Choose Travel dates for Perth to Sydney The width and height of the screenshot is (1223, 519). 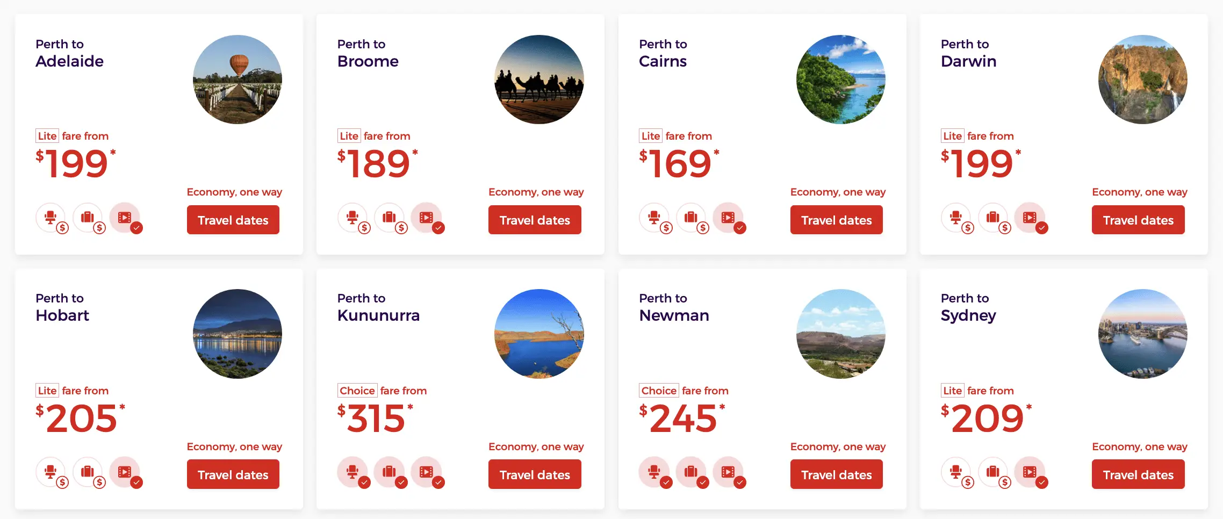1138,474
